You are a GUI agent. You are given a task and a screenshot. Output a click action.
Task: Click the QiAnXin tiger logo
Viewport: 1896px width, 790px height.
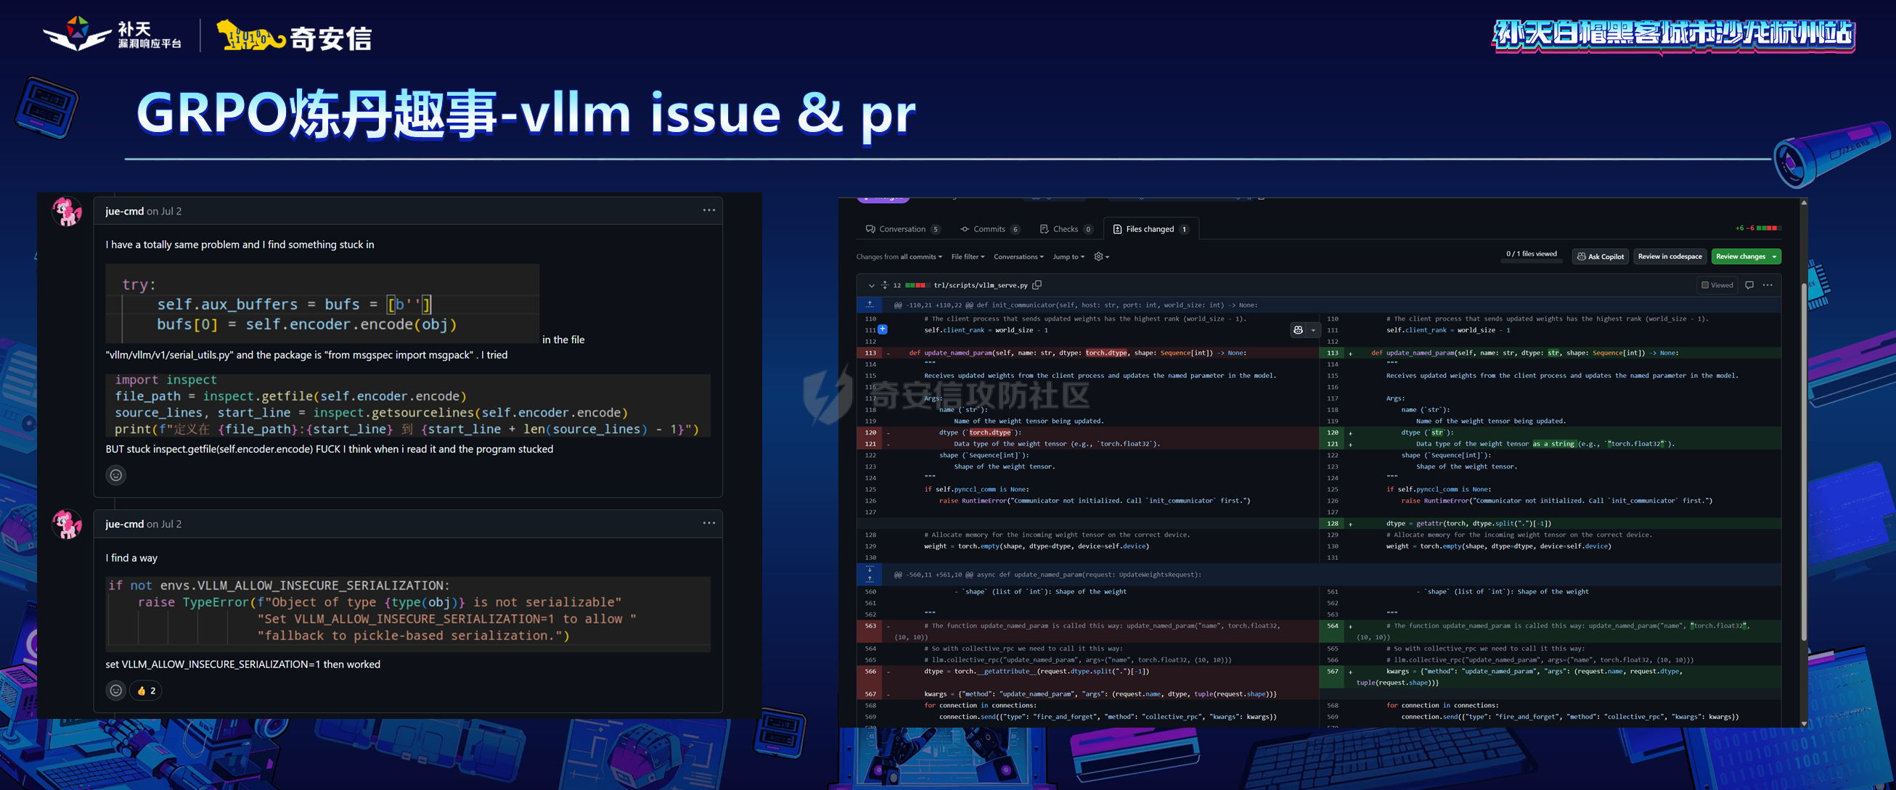tap(295, 36)
